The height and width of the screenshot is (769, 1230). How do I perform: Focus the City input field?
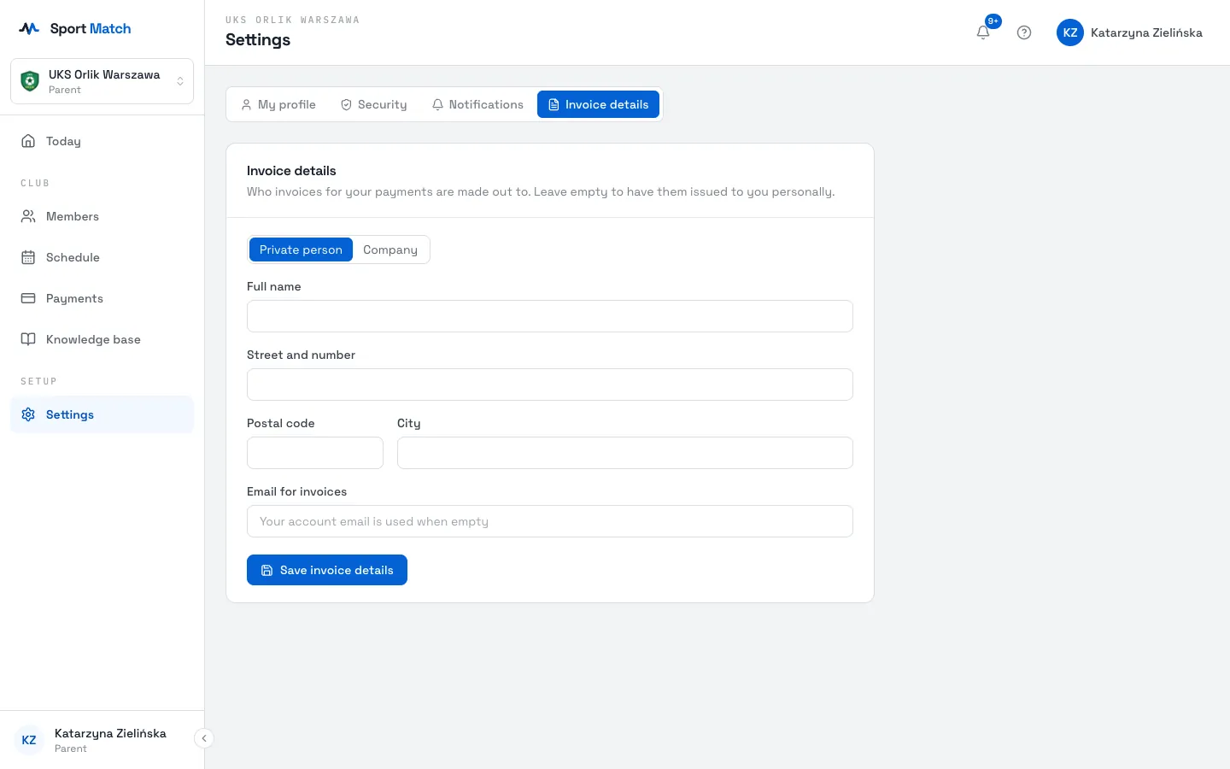click(x=625, y=453)
